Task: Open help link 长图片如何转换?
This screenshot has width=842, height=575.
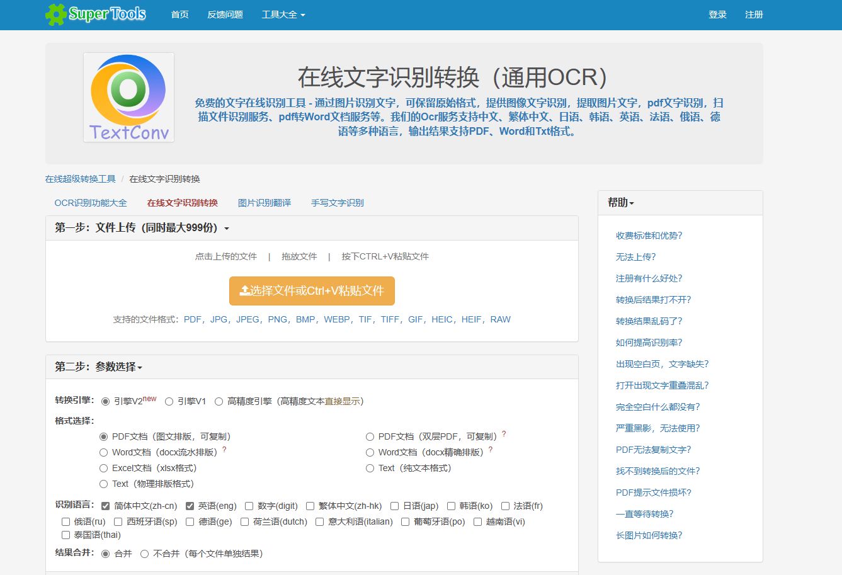Action: pyautogui.click(x=649, y=535)
